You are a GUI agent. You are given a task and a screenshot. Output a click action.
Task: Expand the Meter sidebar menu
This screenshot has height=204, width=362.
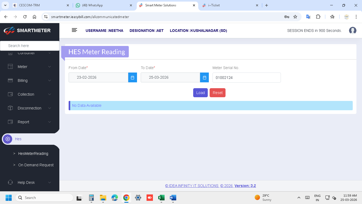(29, 67)
